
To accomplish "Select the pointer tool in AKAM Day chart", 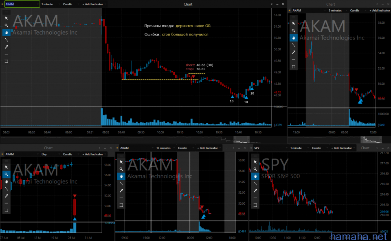I will click(x=7, y=167).
